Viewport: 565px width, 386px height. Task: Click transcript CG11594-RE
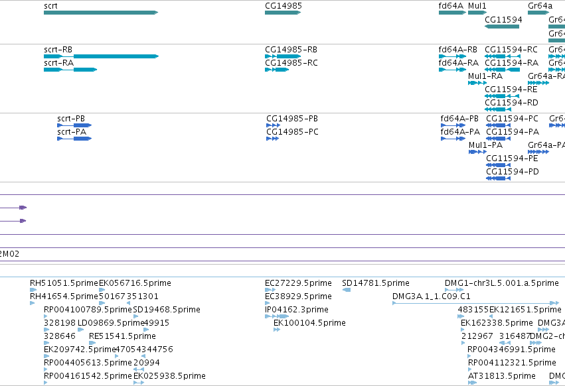(502, 96)
